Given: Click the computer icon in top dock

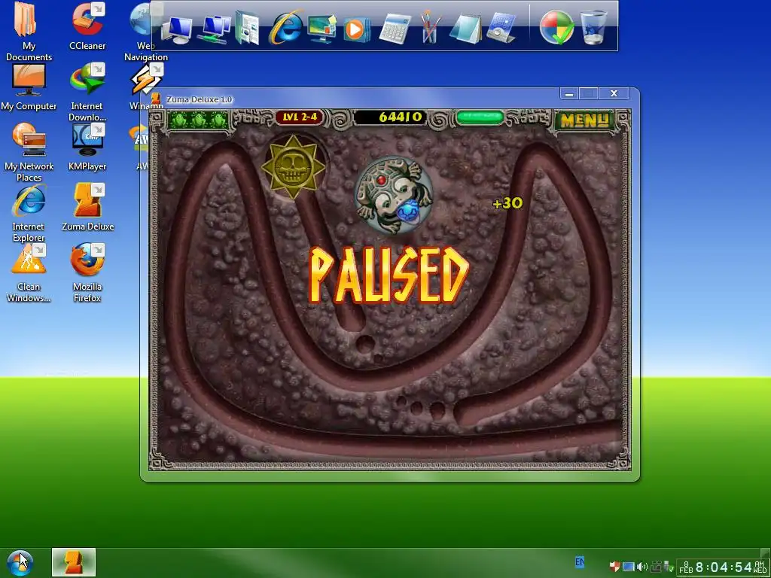Looking at the screenshot, I should [x=176, y=29].
